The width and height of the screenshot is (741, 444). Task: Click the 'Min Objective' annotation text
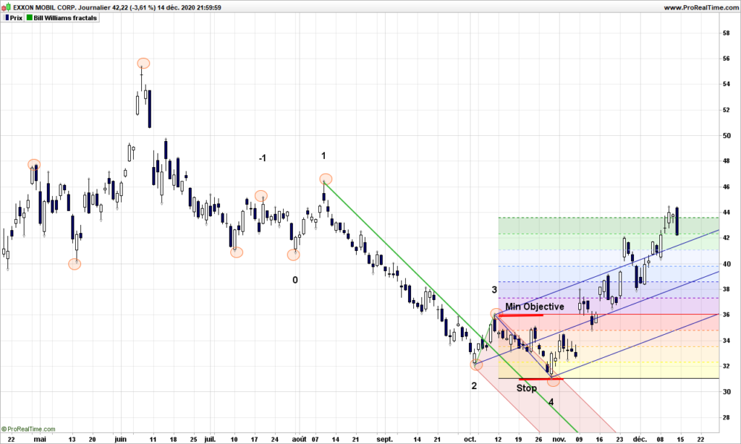coord(535,307)
